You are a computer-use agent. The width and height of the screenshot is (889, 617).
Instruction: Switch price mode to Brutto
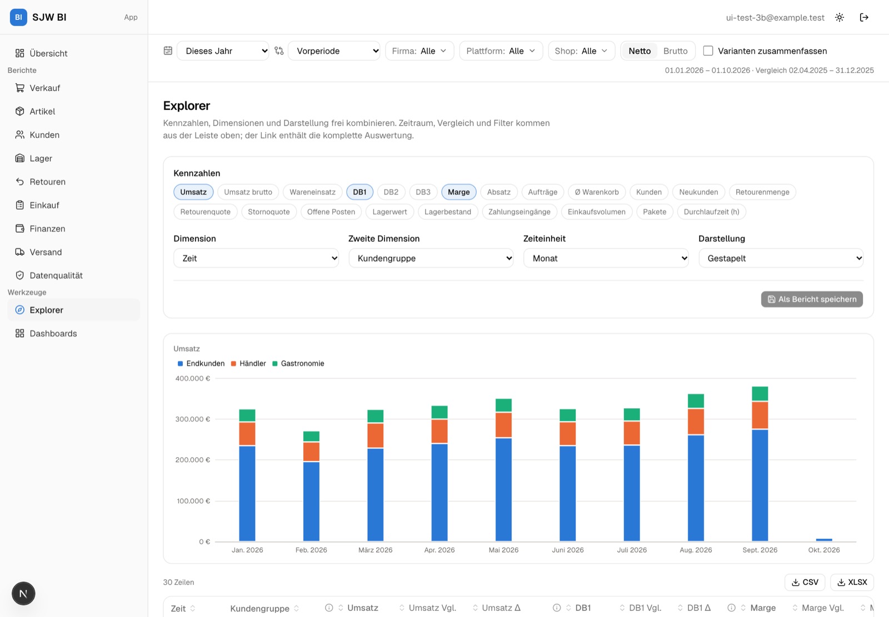(x=675, y=51)
